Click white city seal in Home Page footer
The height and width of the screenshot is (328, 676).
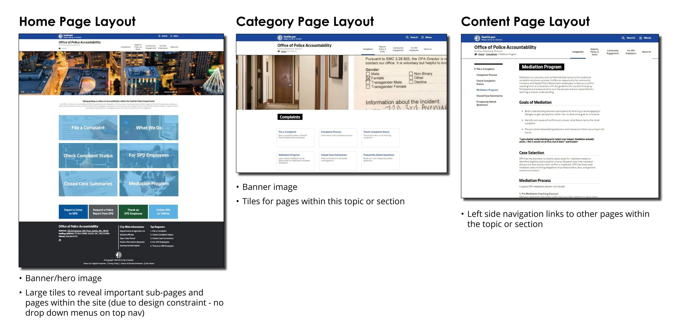tap(118, 255)
